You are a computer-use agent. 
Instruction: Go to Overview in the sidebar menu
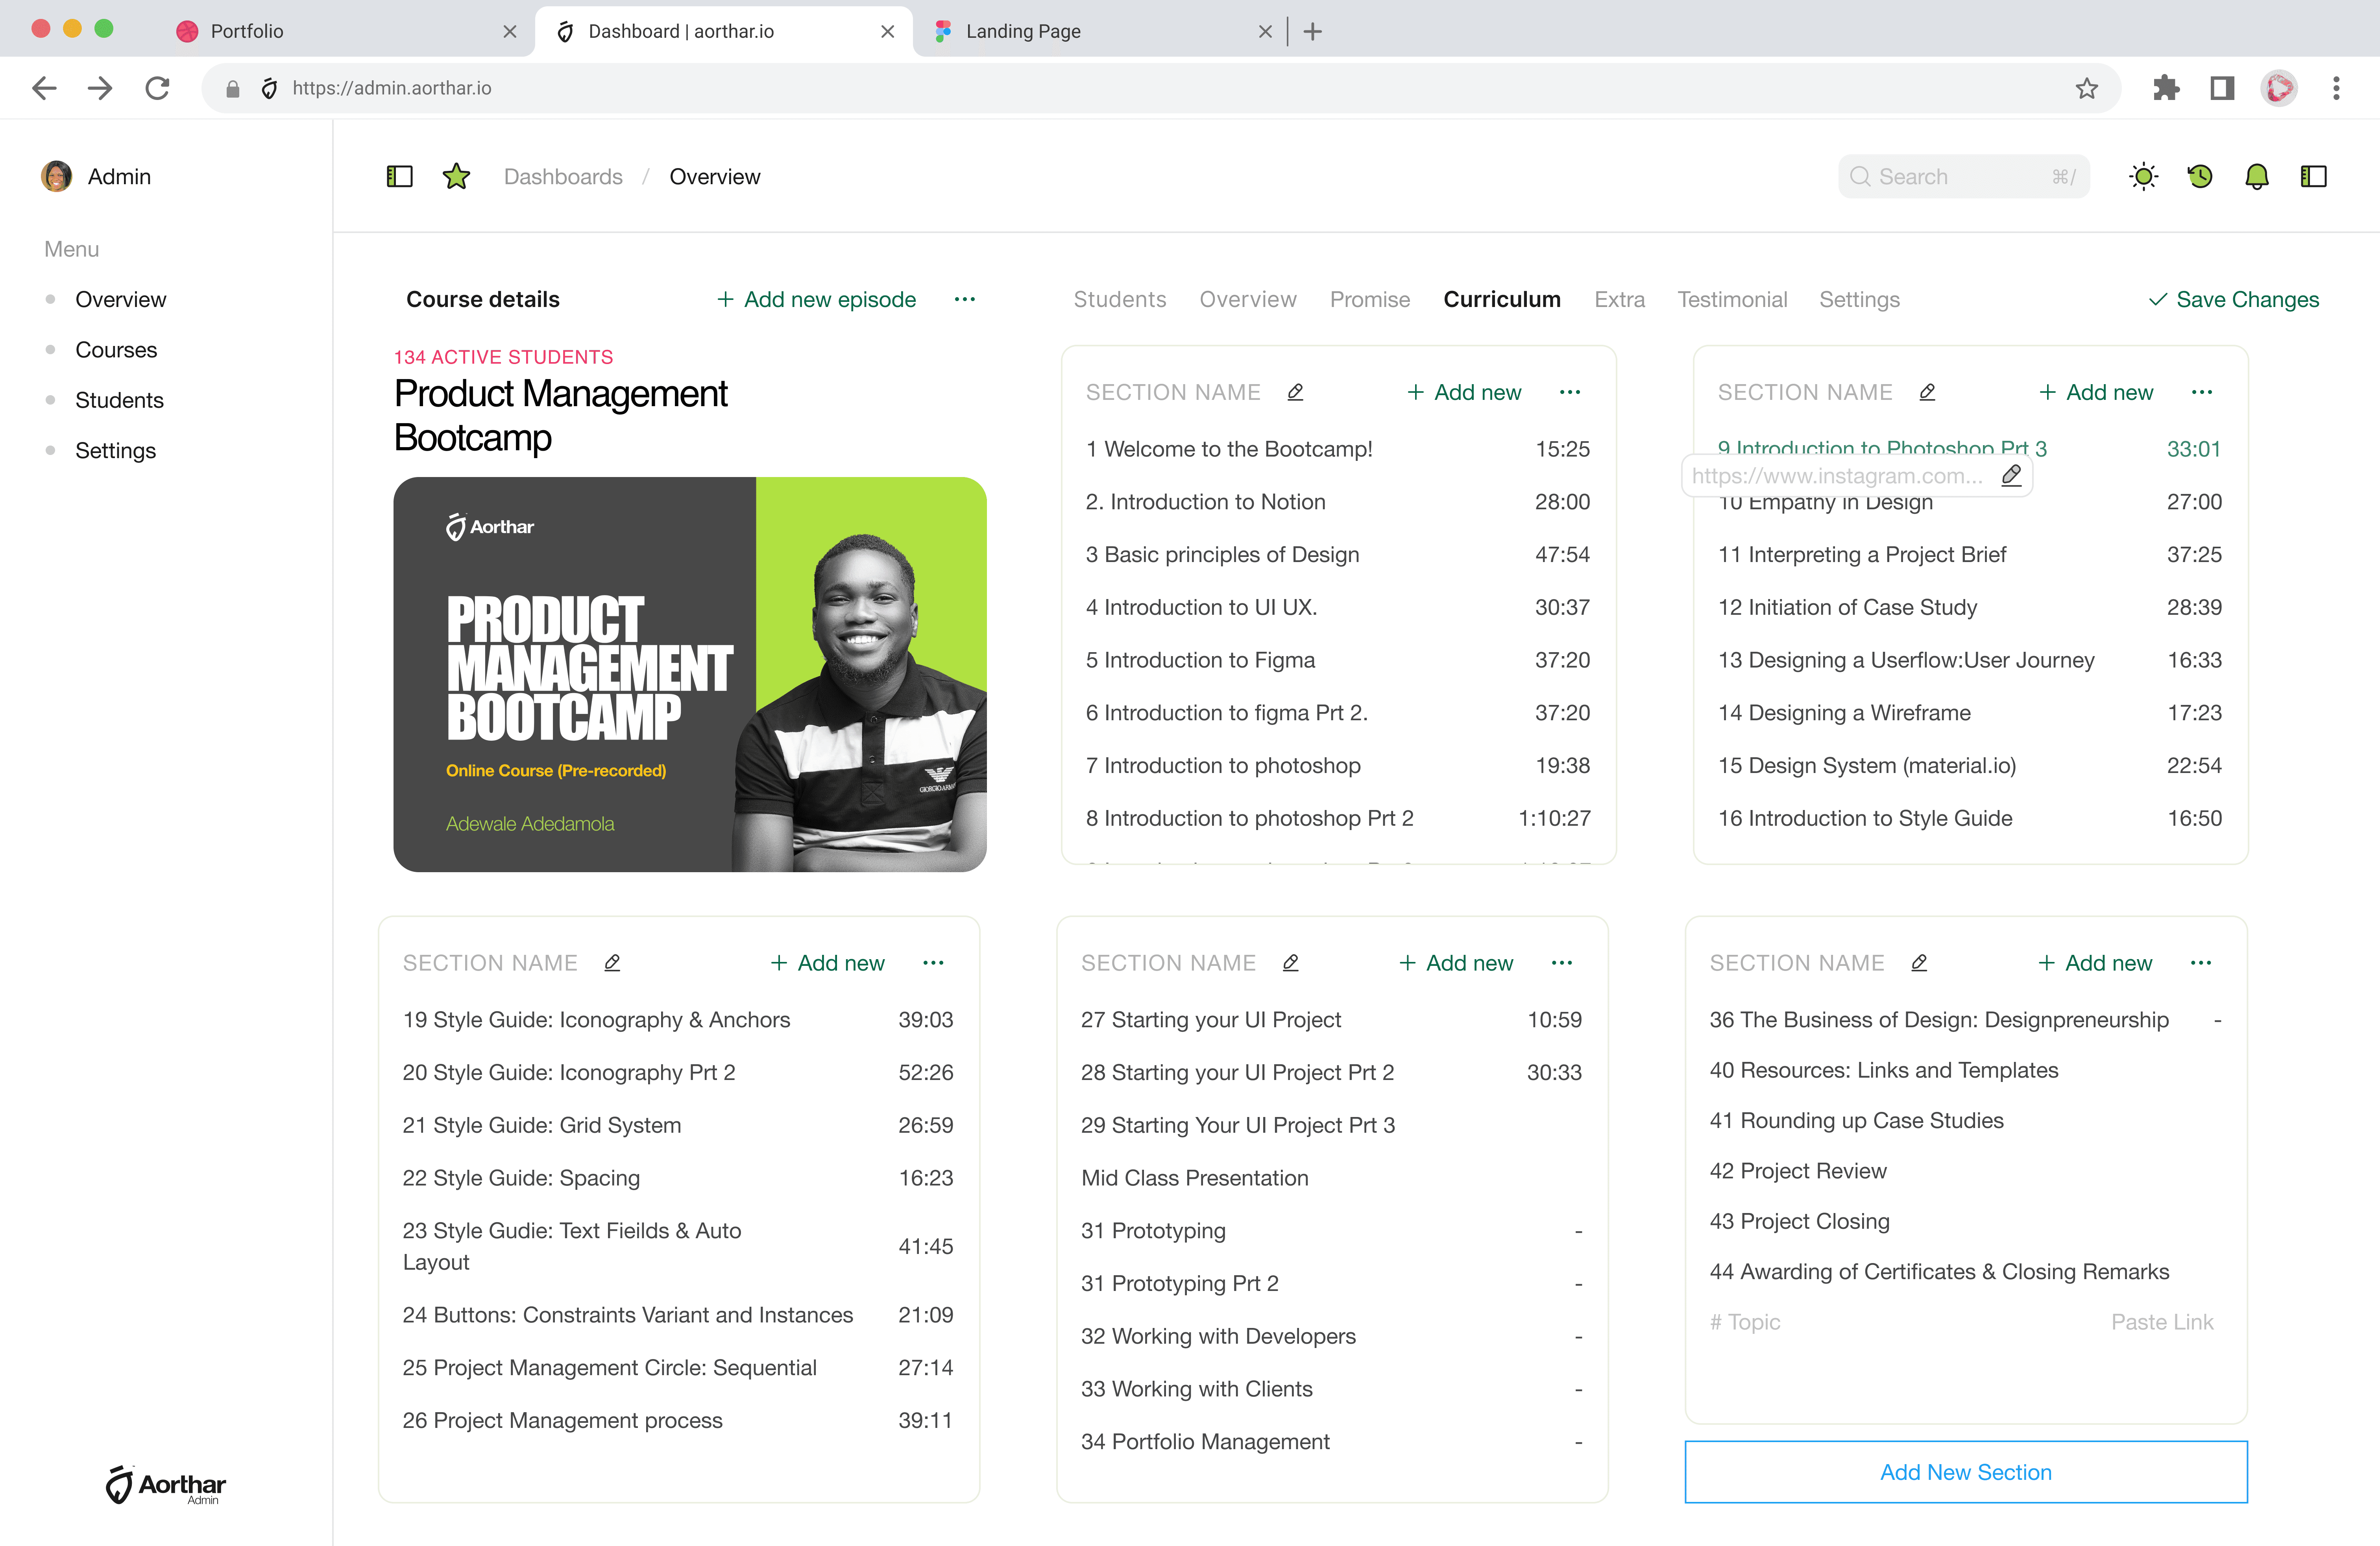120,299
